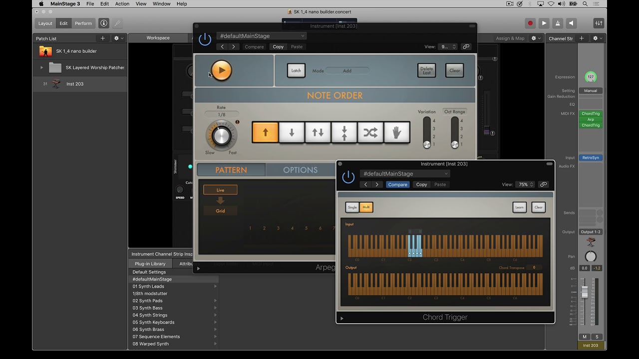Toggle the Chord Trigger plug-in power button

pos(348,177)
